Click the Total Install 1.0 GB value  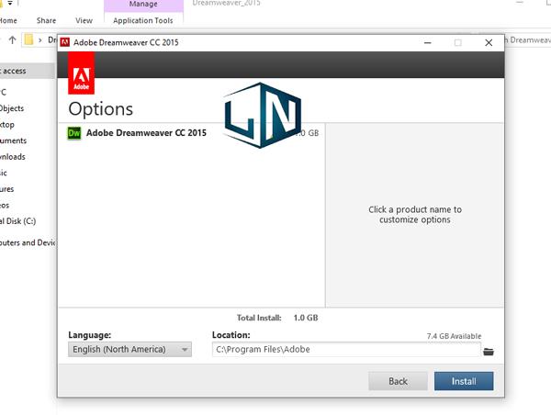click(x=306, y=318)
